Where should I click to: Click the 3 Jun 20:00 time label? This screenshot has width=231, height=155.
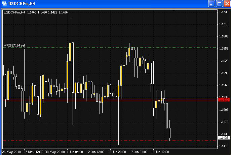pos(118,152)
